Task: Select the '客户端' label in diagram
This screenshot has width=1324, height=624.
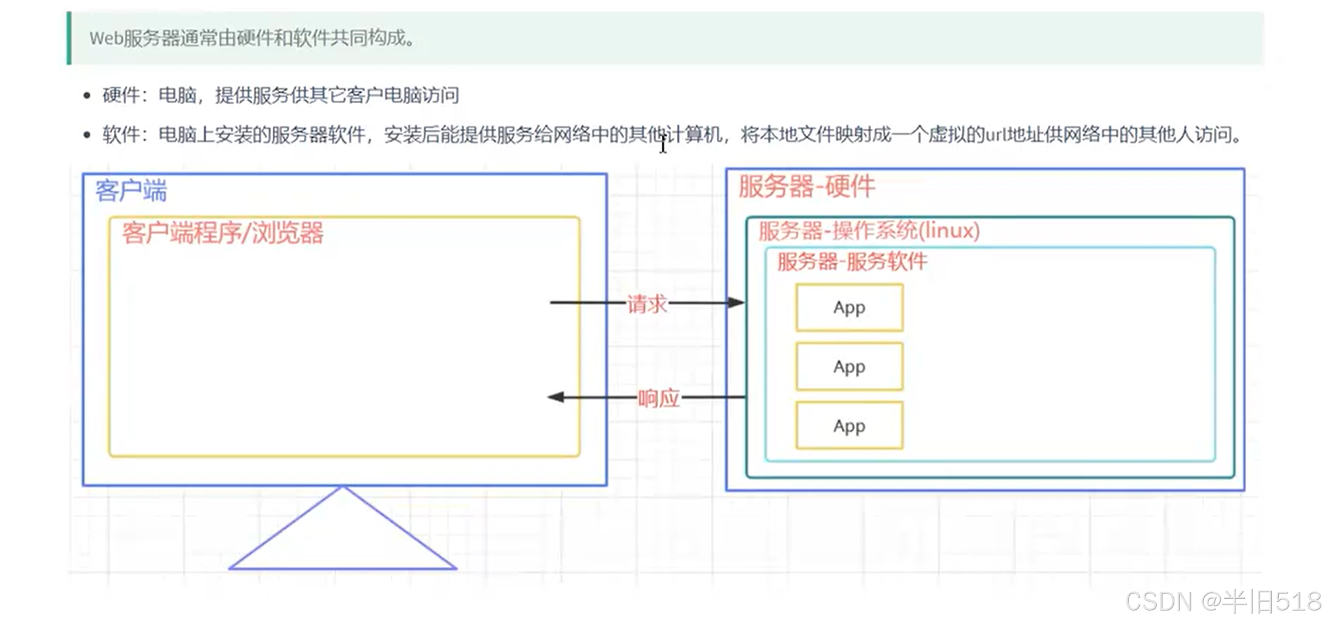Action: pos(131,191)
